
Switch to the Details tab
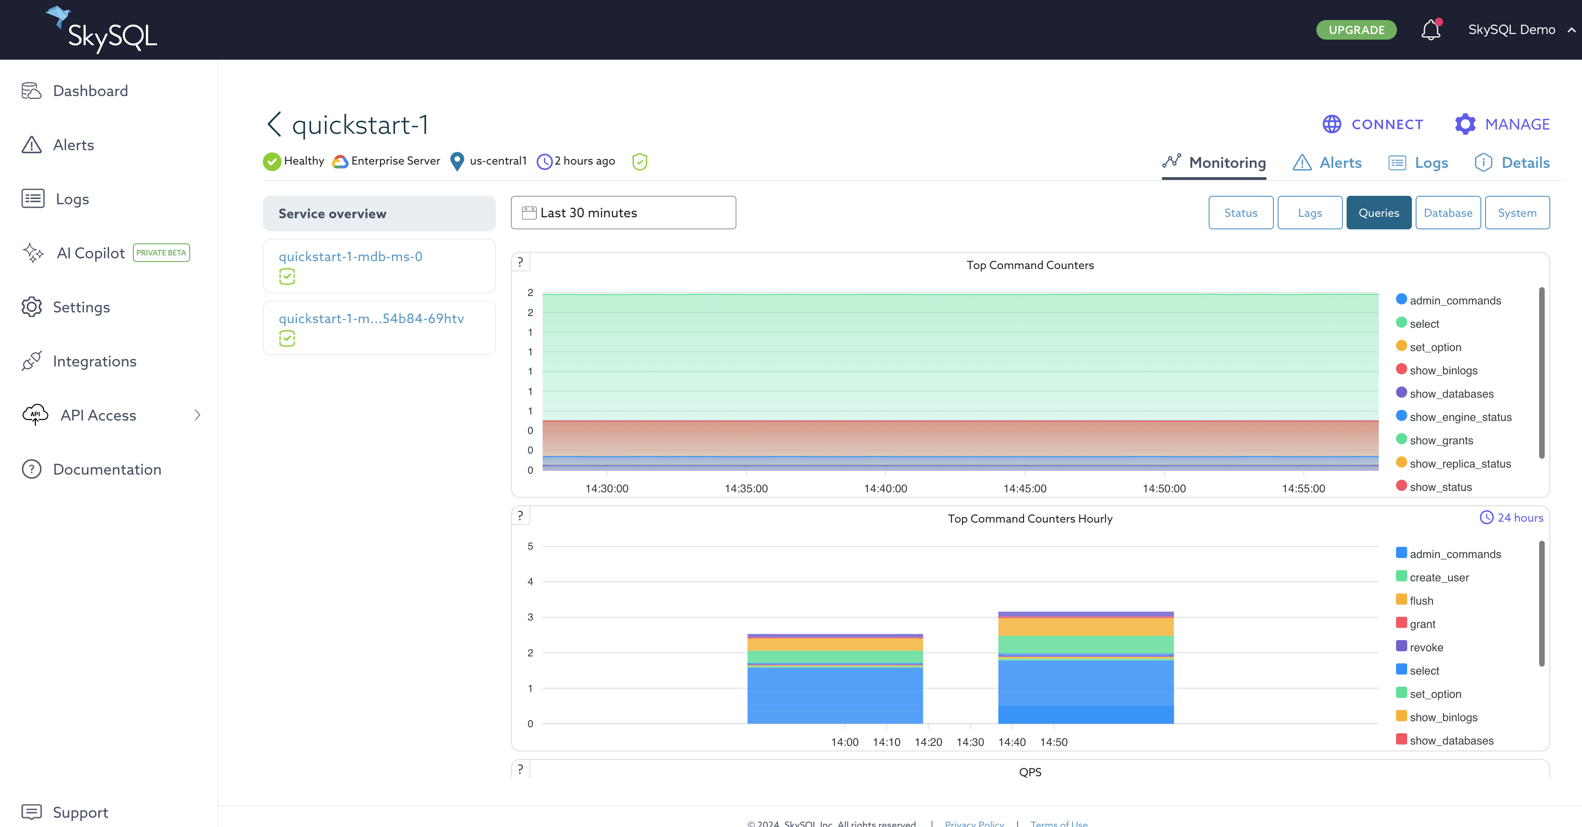(1512, 163)
